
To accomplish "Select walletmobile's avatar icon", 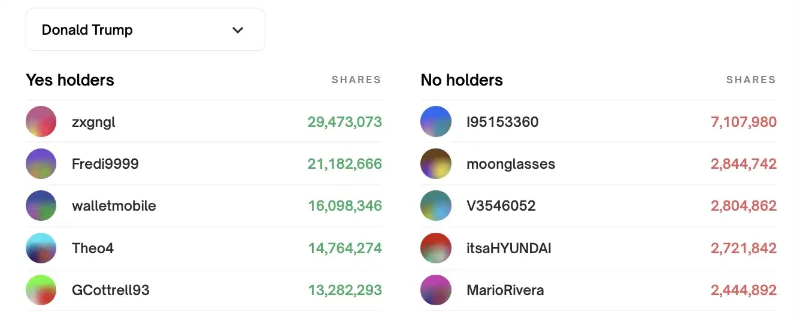I will [41, 206].
